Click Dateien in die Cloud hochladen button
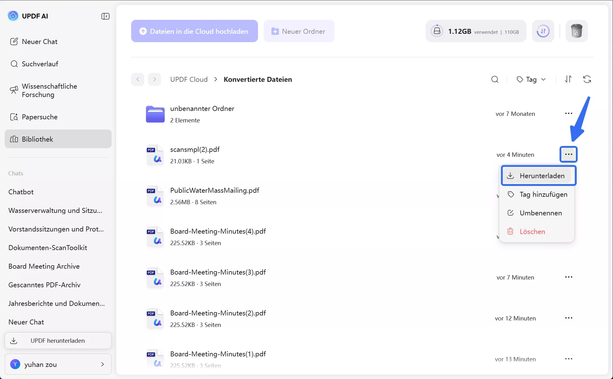 point(194,31)
